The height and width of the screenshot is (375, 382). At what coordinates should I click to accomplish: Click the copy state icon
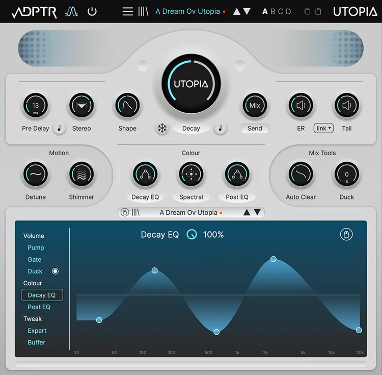(307, 12)
